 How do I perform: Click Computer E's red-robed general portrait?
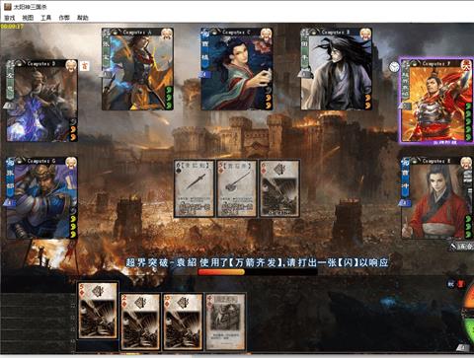437,198
